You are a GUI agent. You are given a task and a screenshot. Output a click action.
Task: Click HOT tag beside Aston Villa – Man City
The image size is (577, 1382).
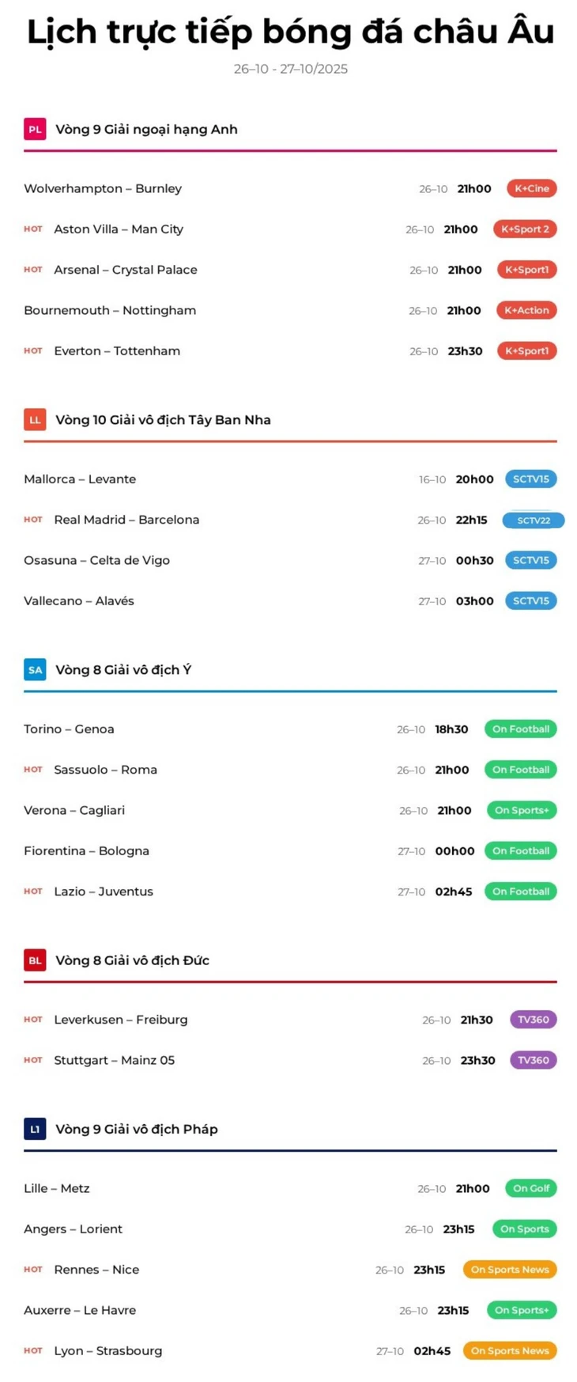[33, 229]
